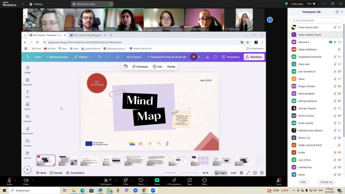The width and height of the screenshot is (345, 194).
Task: Pop out the Participants panel
Action: coord(337,12)
